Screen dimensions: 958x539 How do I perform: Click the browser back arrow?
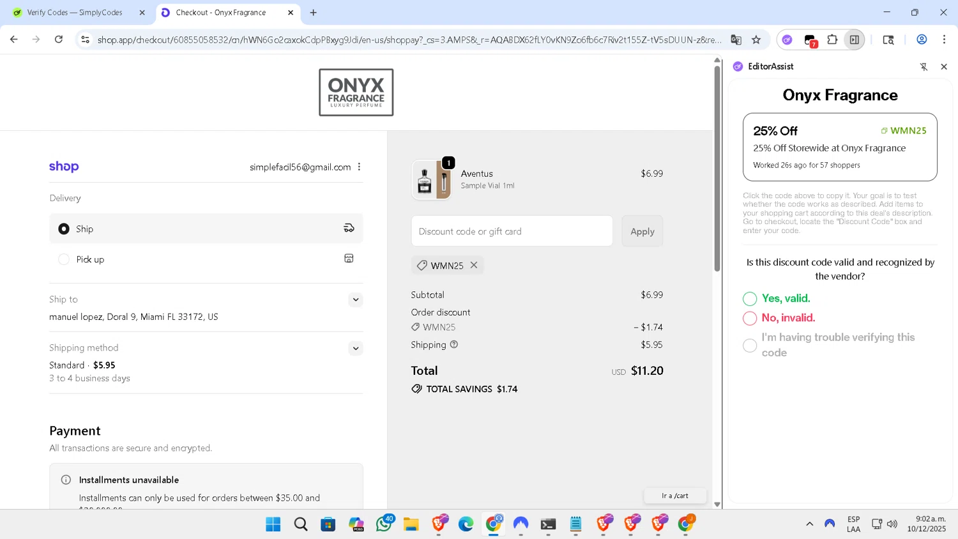pyautogui.click(x=14, y=40)
